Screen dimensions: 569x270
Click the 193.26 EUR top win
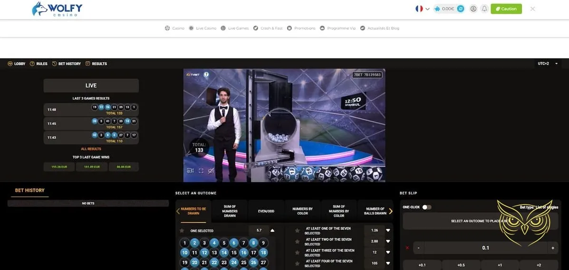coord(59,167)
